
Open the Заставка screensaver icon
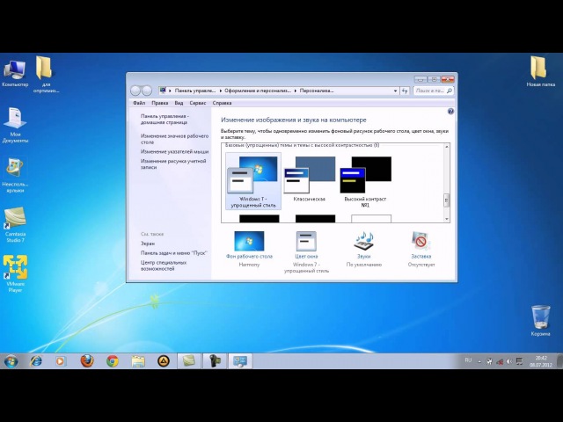pyautogui.click(x=420, y=241)
